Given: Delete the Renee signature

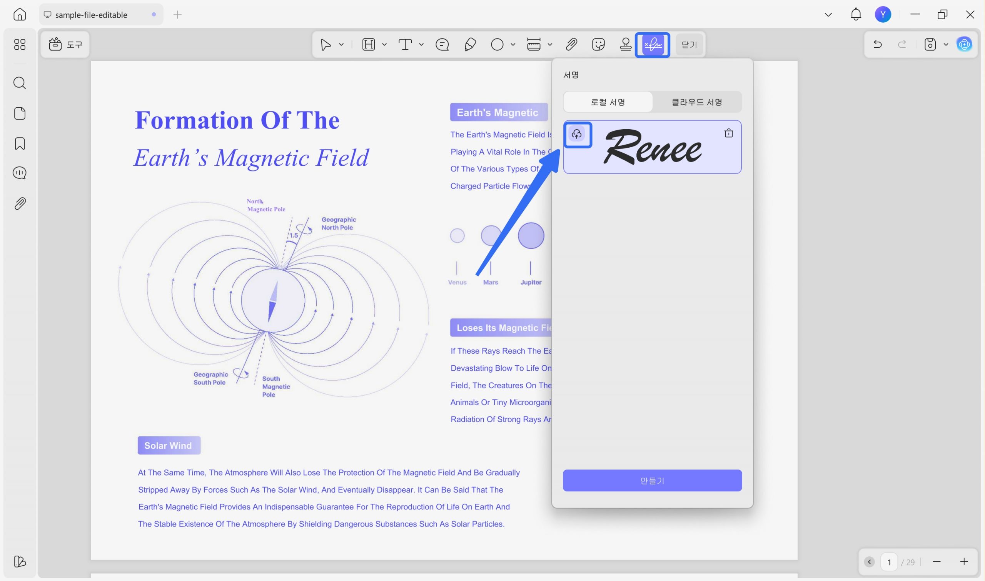Looking at the screenshot, I should (728, 133).
